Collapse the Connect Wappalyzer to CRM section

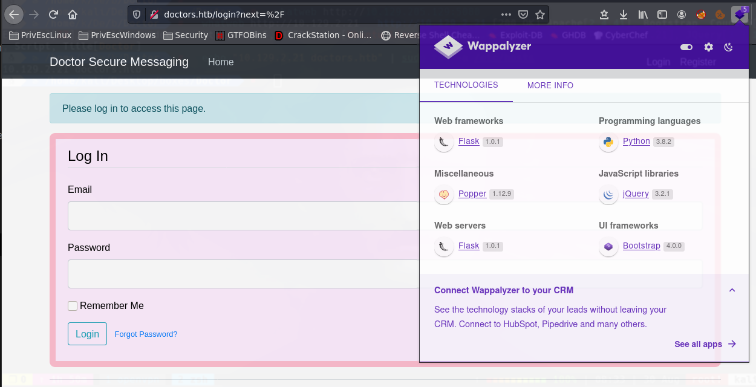point(732,290)
